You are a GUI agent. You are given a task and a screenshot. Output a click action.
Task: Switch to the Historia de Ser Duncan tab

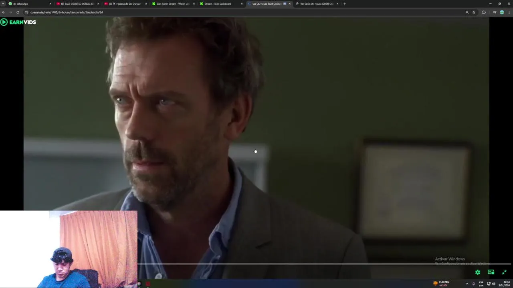pyautogui.click(x=125, y=4)
